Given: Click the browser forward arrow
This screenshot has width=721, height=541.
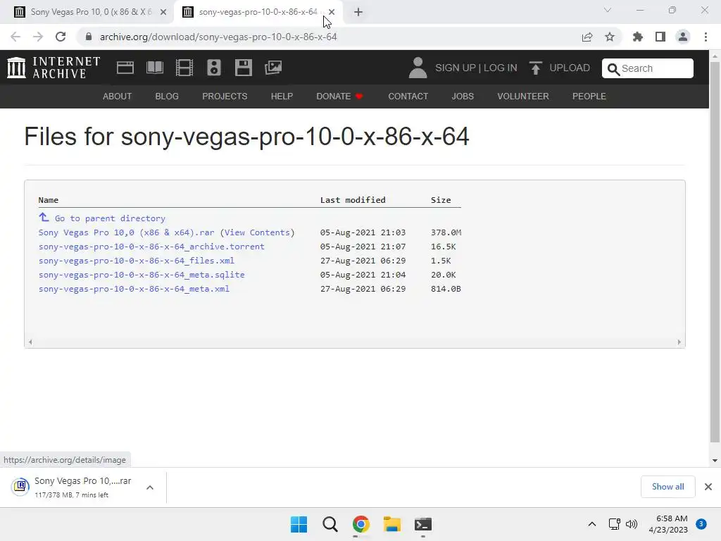Looking at the screenshot, I should tap(38, 37).
